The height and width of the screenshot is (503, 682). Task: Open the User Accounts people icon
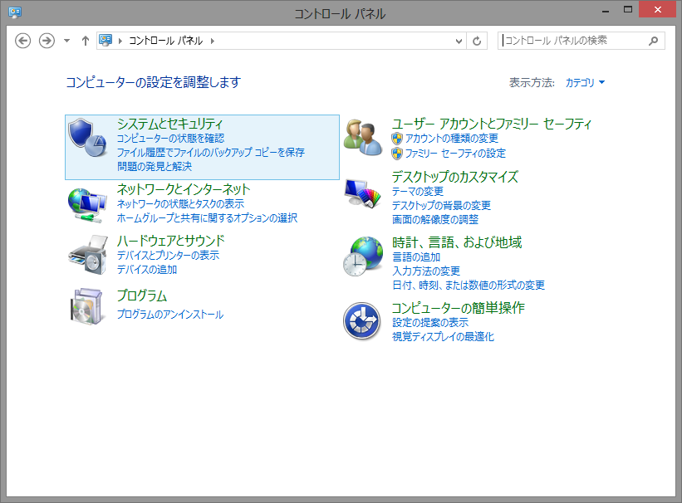(x=363, y=138)
